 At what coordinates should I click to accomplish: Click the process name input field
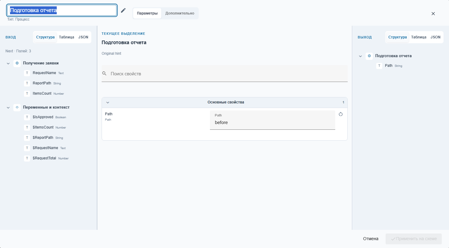tap(62, 10)
